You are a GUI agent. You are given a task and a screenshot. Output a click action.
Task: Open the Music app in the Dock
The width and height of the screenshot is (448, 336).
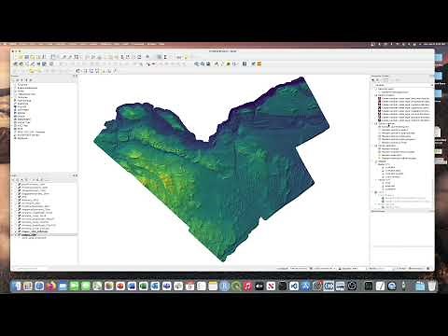[x=247, y=286]
